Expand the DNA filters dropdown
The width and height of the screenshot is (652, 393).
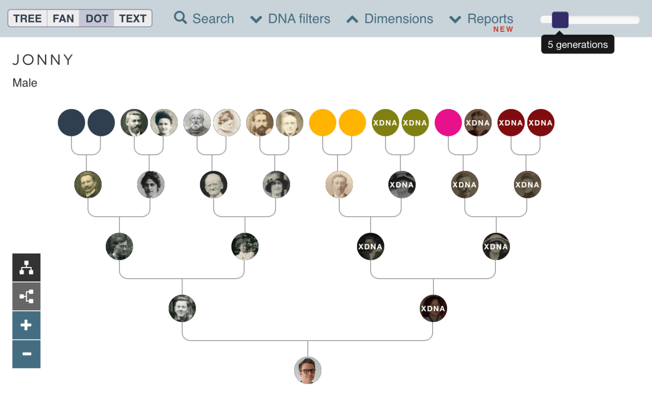click(290, 19)
